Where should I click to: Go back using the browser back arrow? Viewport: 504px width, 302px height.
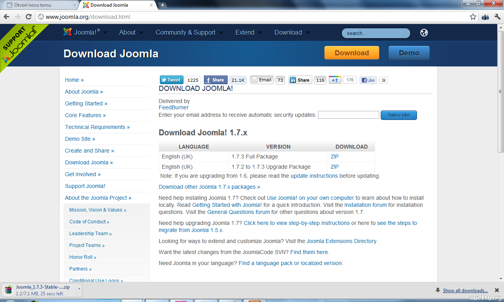[7, 17]
